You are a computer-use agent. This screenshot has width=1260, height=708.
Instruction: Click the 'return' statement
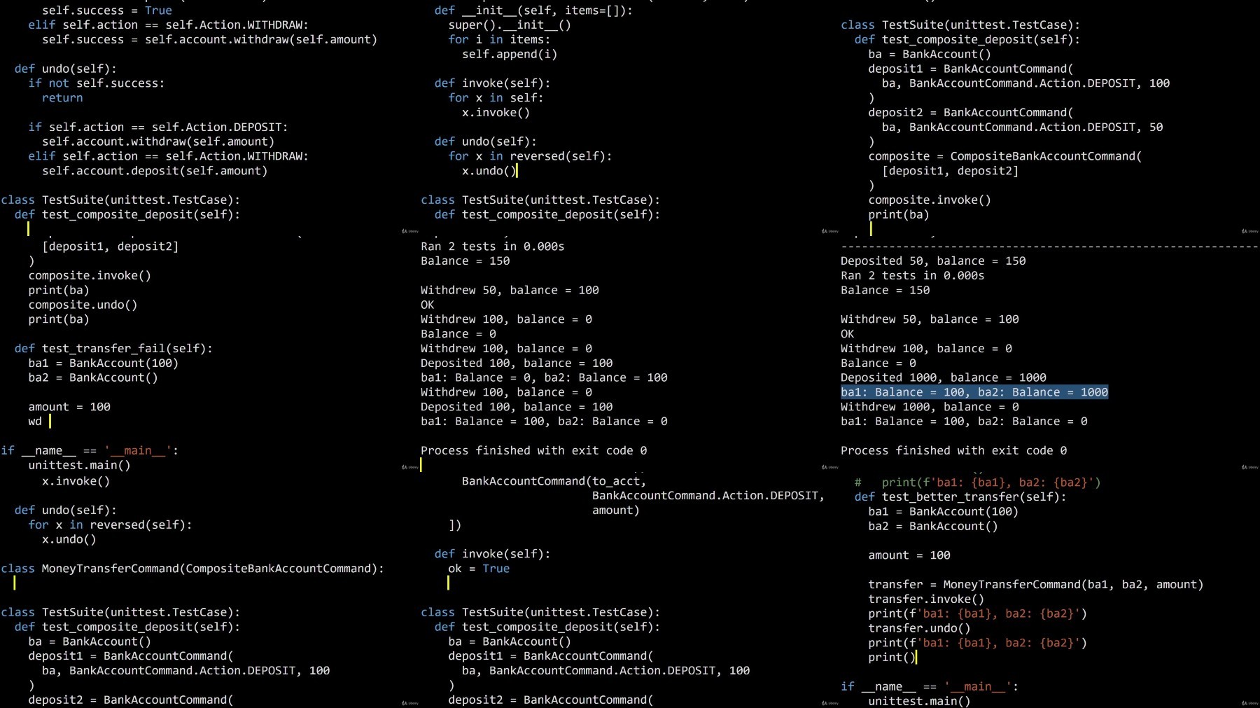coord(62,98)
